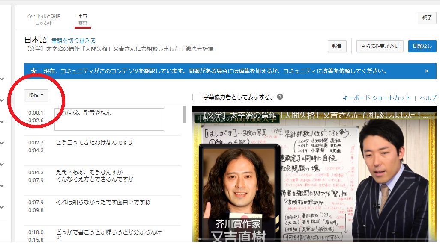The image size is (440, 244).
Task: Click the video title text under 日本語
Action: point(119,49)
